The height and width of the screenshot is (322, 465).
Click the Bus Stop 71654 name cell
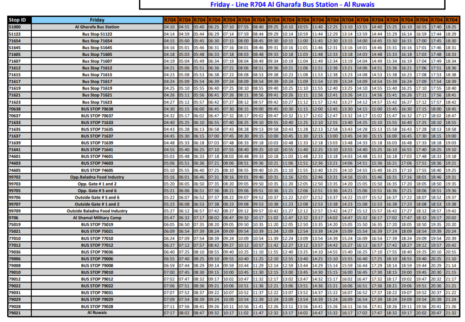pyautogui.click(x=97, y=41)
